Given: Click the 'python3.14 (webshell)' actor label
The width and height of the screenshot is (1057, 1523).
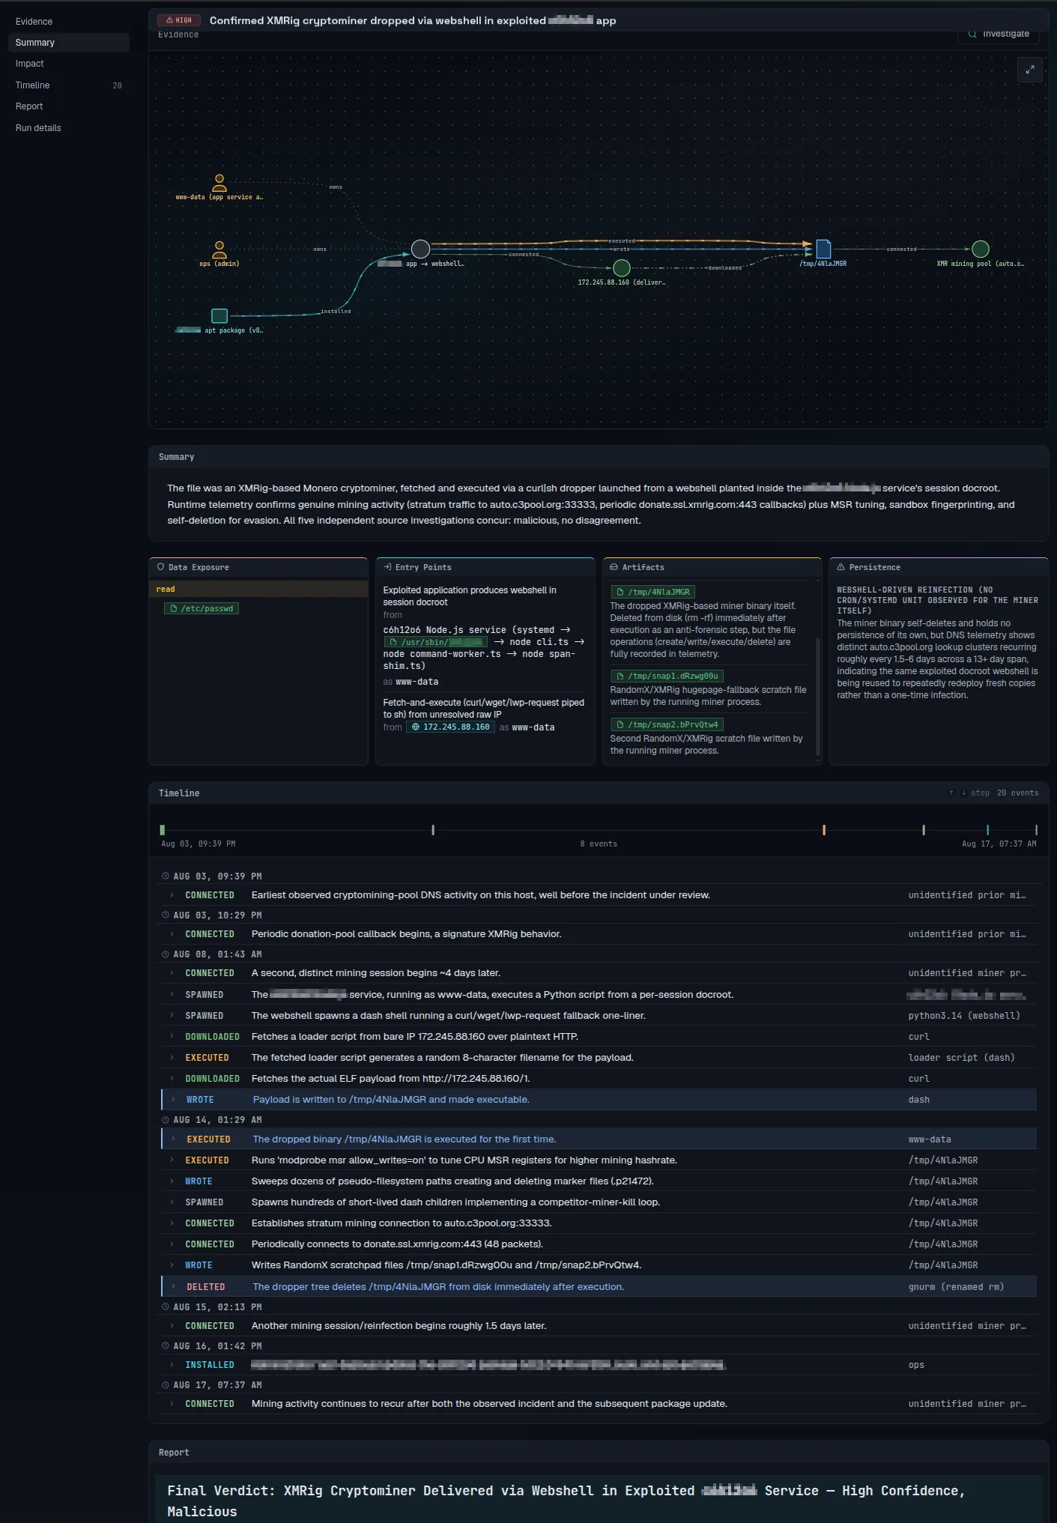Looking at the screenshot, I should pos(964,1016).
